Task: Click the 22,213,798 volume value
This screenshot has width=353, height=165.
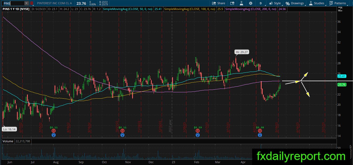Action: (23, 141)
